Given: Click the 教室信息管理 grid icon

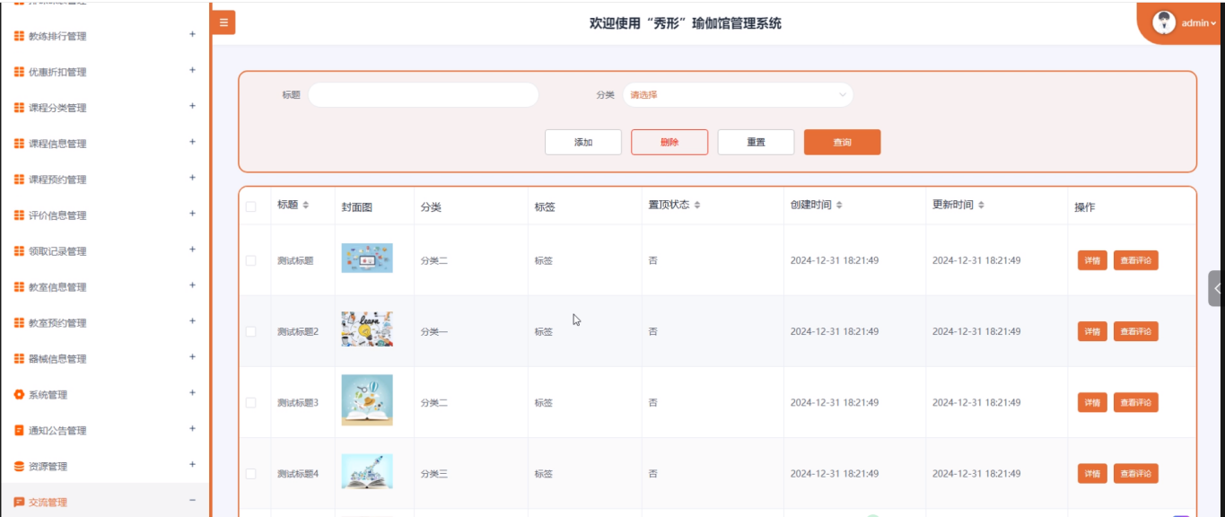Looking at the screenshot, I should point(19,287).
